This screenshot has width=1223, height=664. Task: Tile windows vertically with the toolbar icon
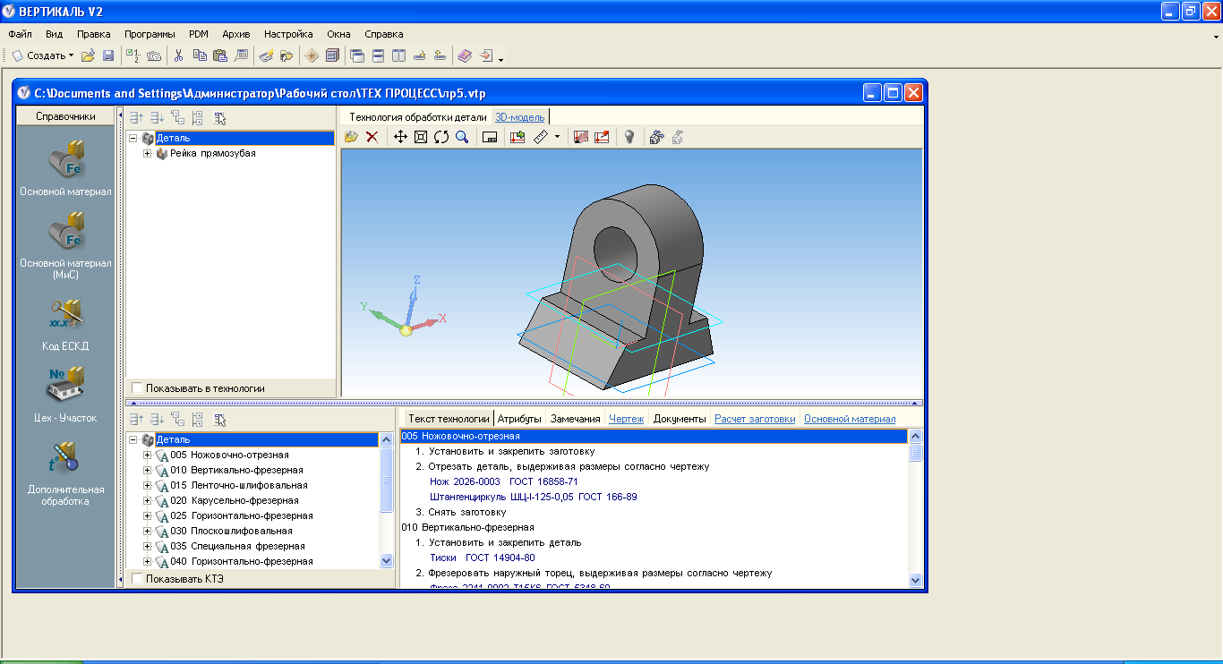(398, 55)
